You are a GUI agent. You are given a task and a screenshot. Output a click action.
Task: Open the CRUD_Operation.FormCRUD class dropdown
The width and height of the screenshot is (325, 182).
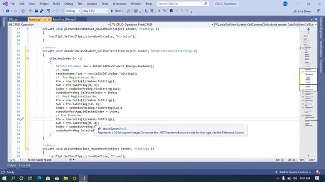[162, 25]
